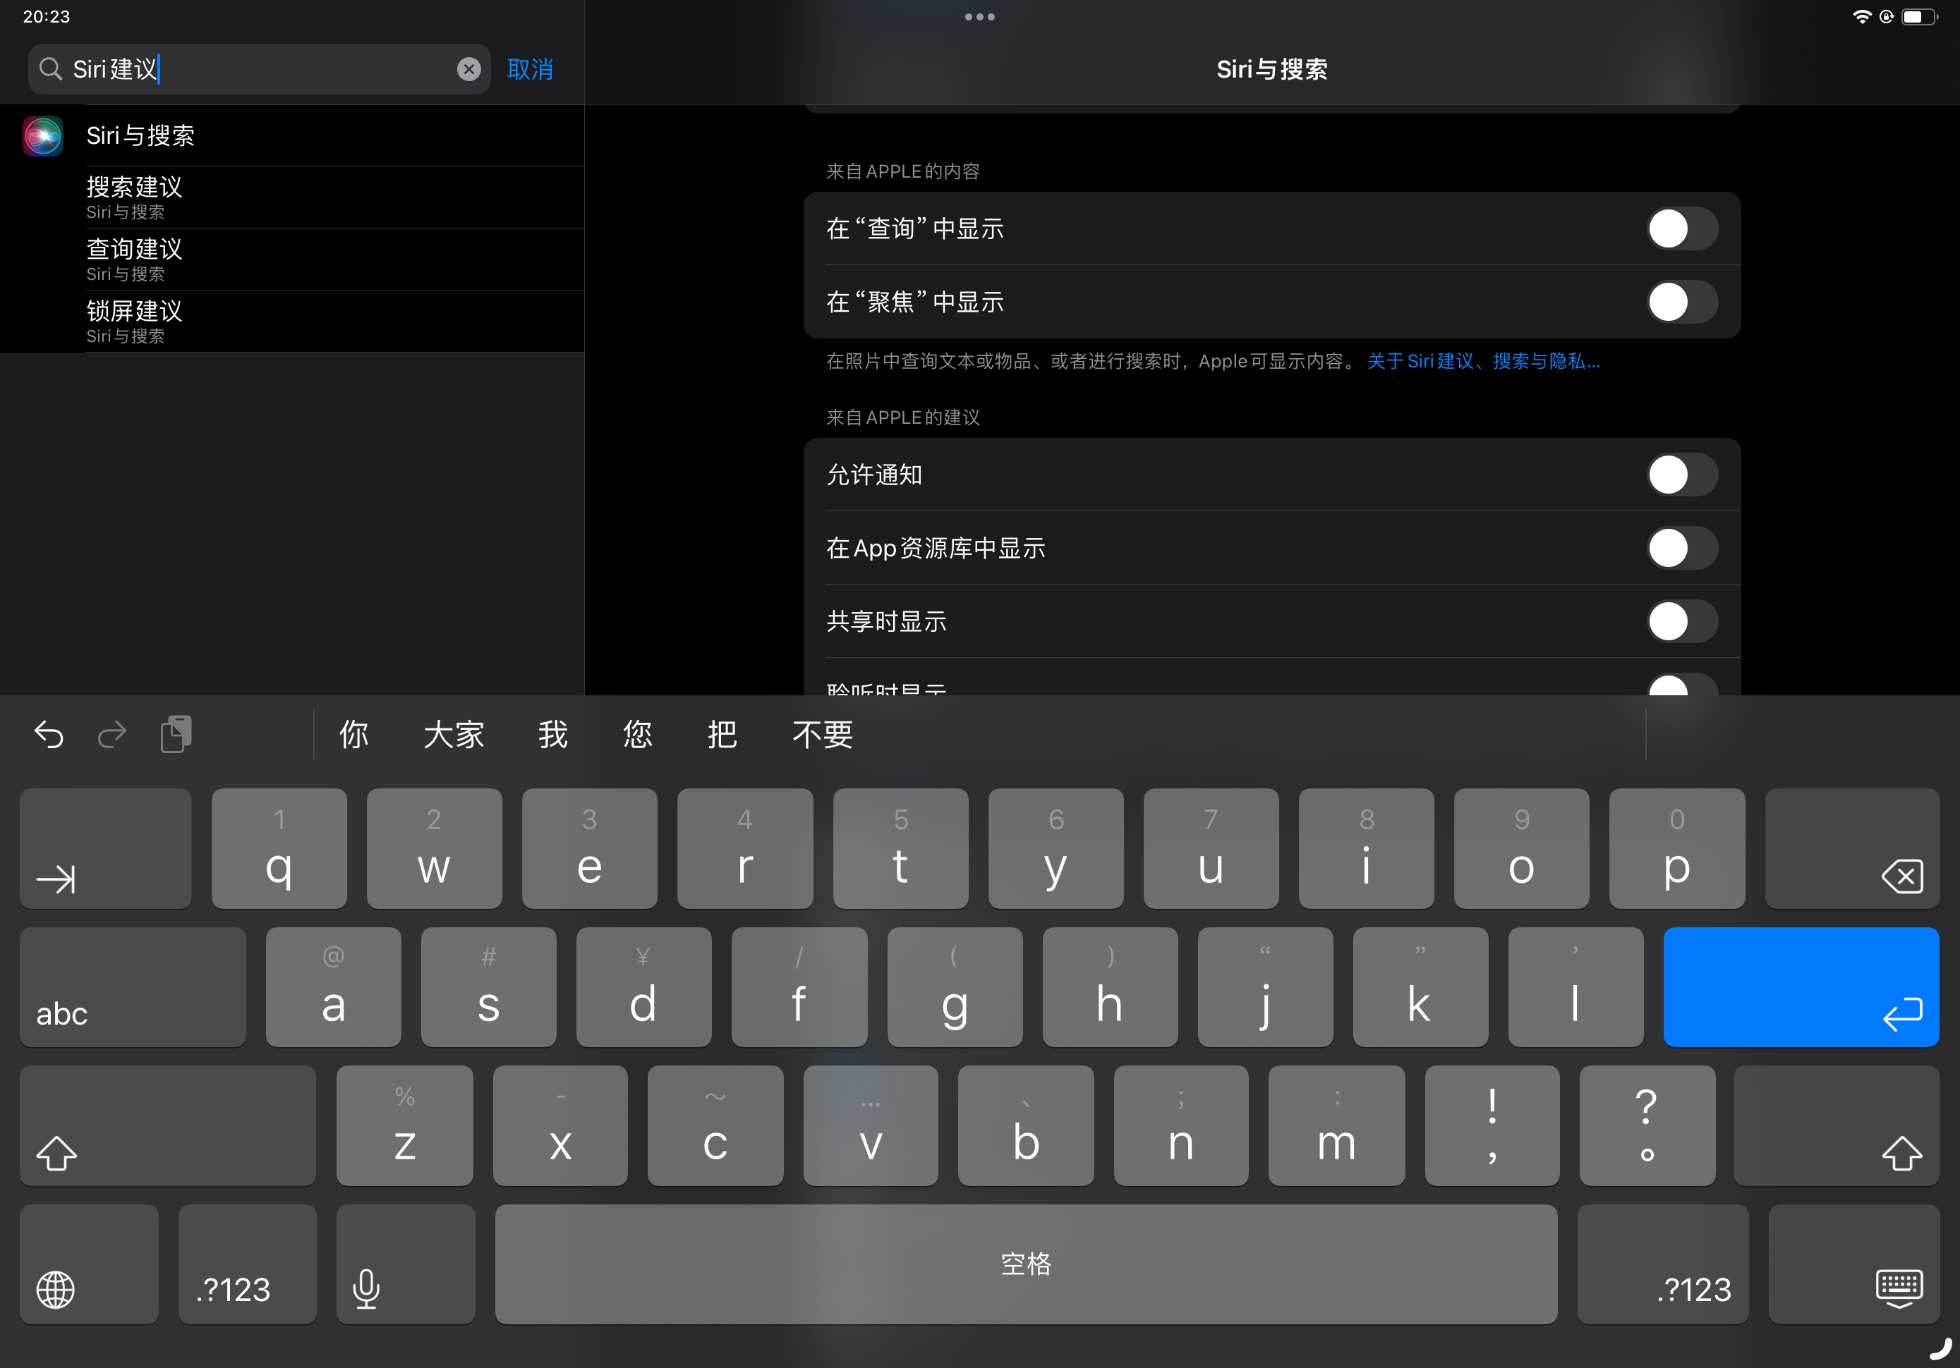Choose the 我 candidate word
The image size is (1960, 1368).
point(553,734)
